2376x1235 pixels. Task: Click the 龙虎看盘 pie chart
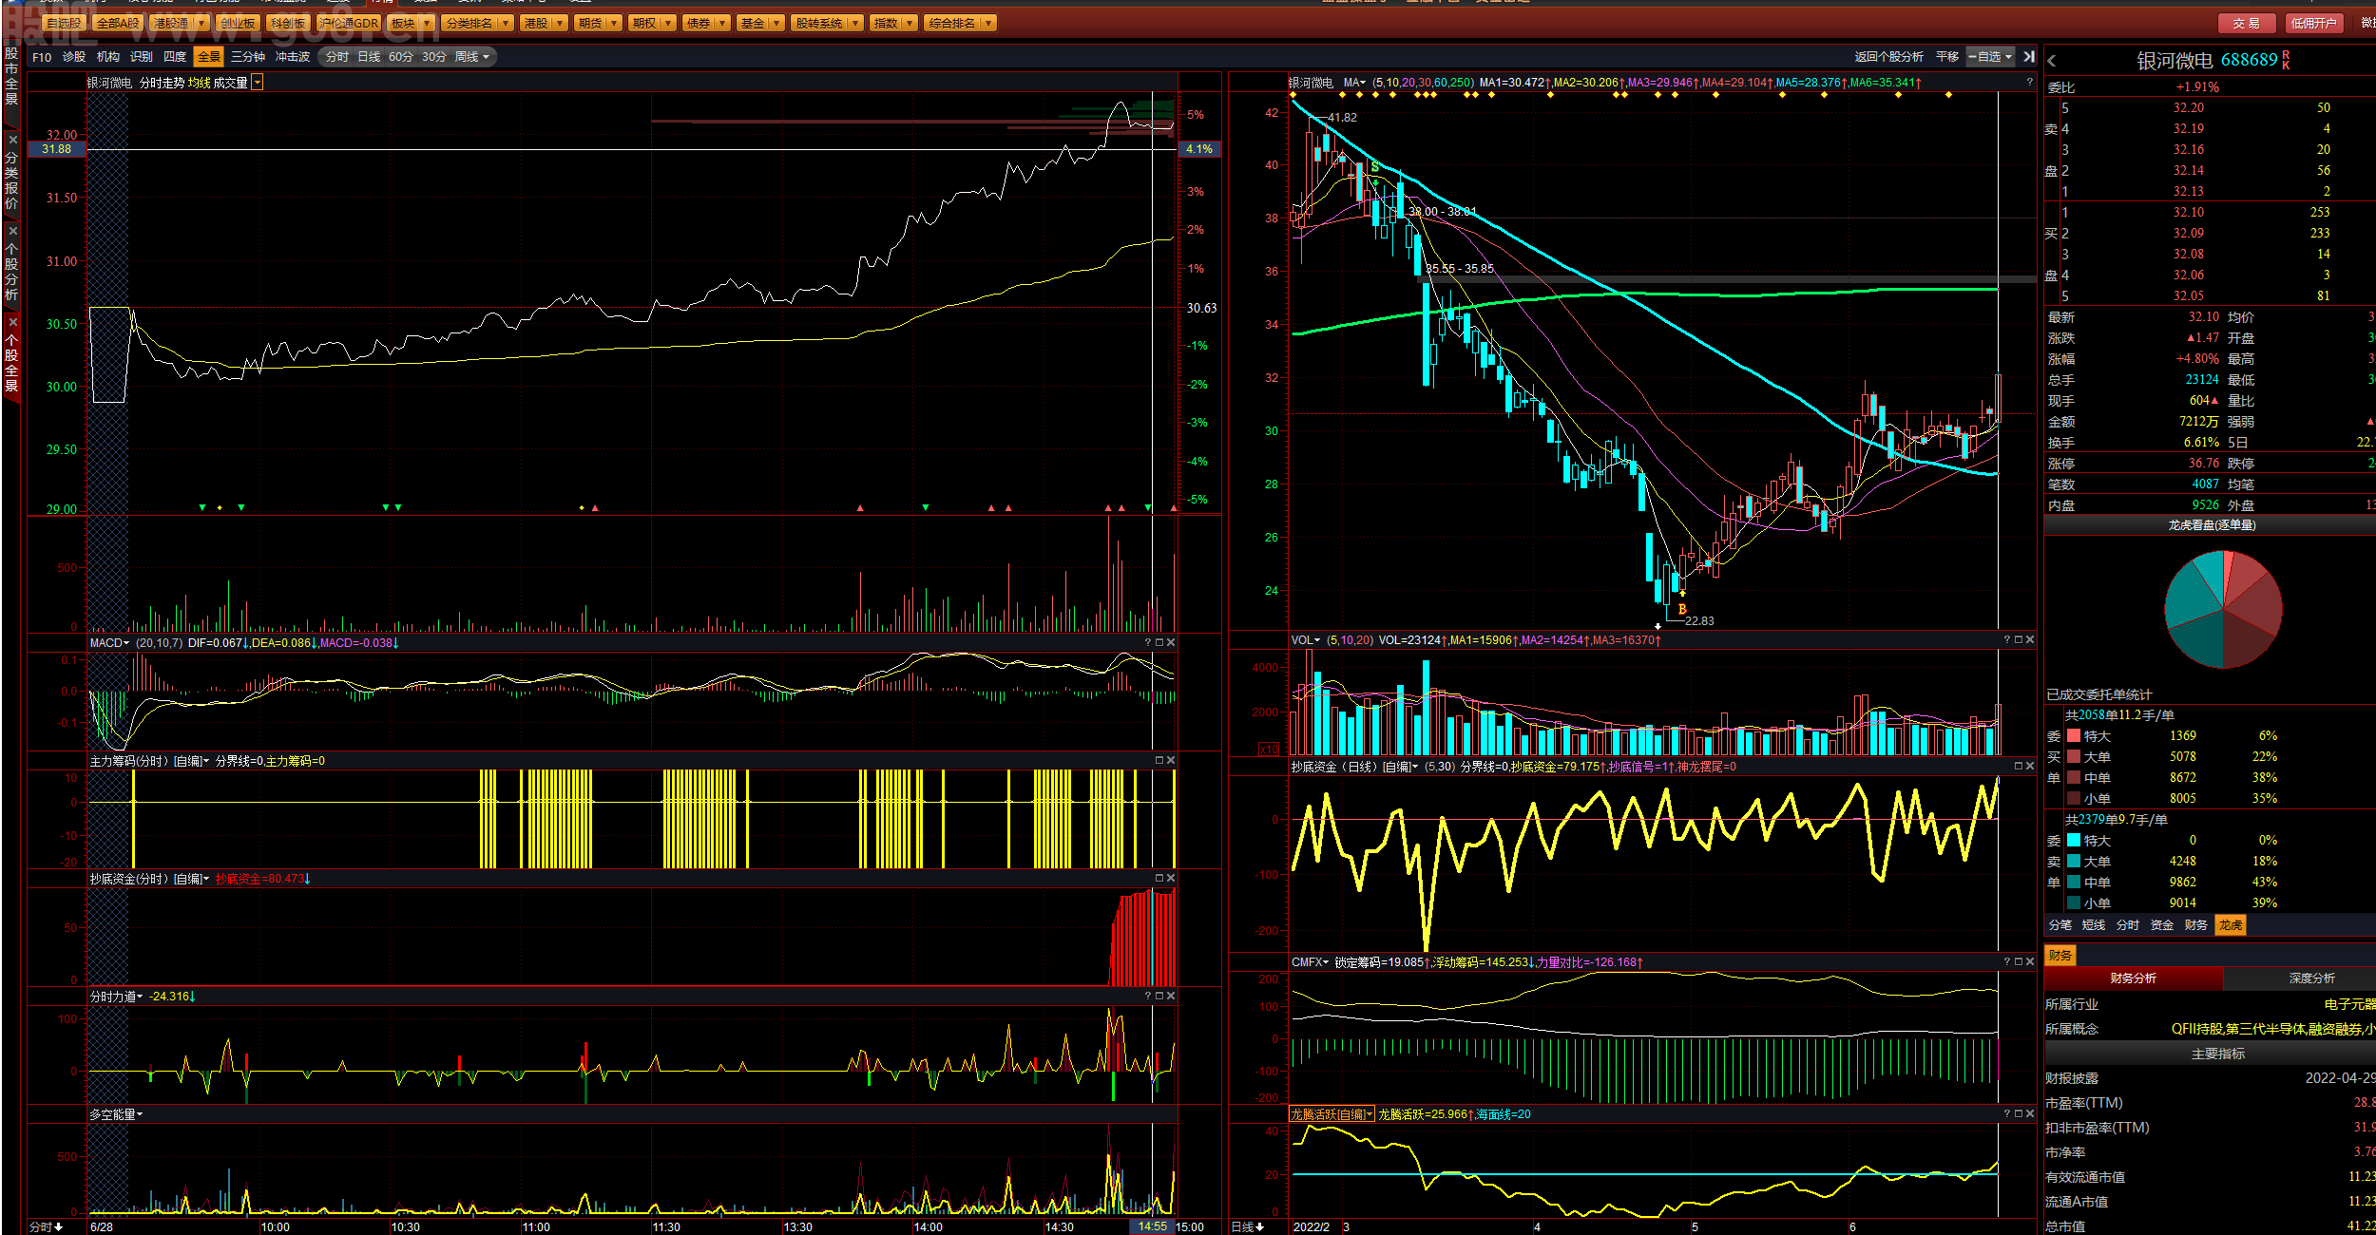point(2223,609)
